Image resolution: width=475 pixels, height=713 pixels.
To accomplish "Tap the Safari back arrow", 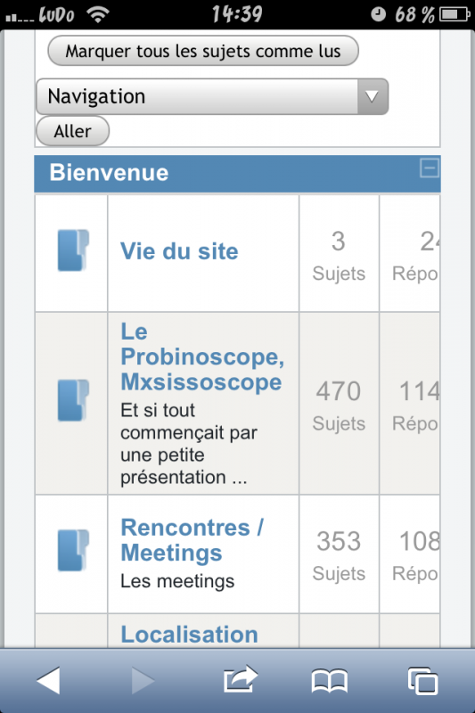I will (x=49, y=681).
